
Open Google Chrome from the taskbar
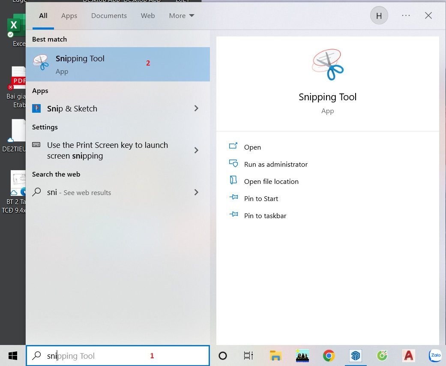329,356
